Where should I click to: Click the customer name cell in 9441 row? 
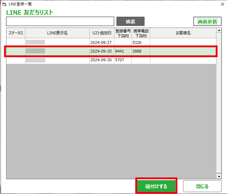point(183,51)
